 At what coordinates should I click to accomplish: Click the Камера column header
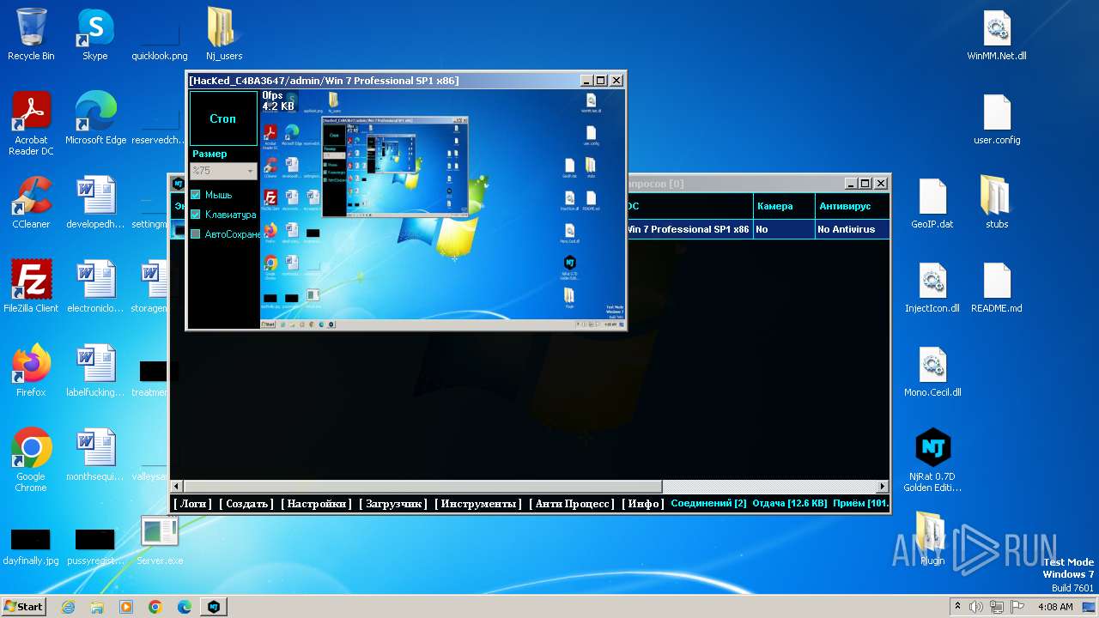click(783, 206)
